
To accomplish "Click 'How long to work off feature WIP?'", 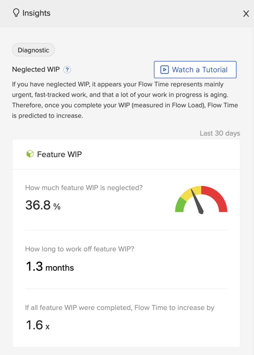I will pos(80,249).
